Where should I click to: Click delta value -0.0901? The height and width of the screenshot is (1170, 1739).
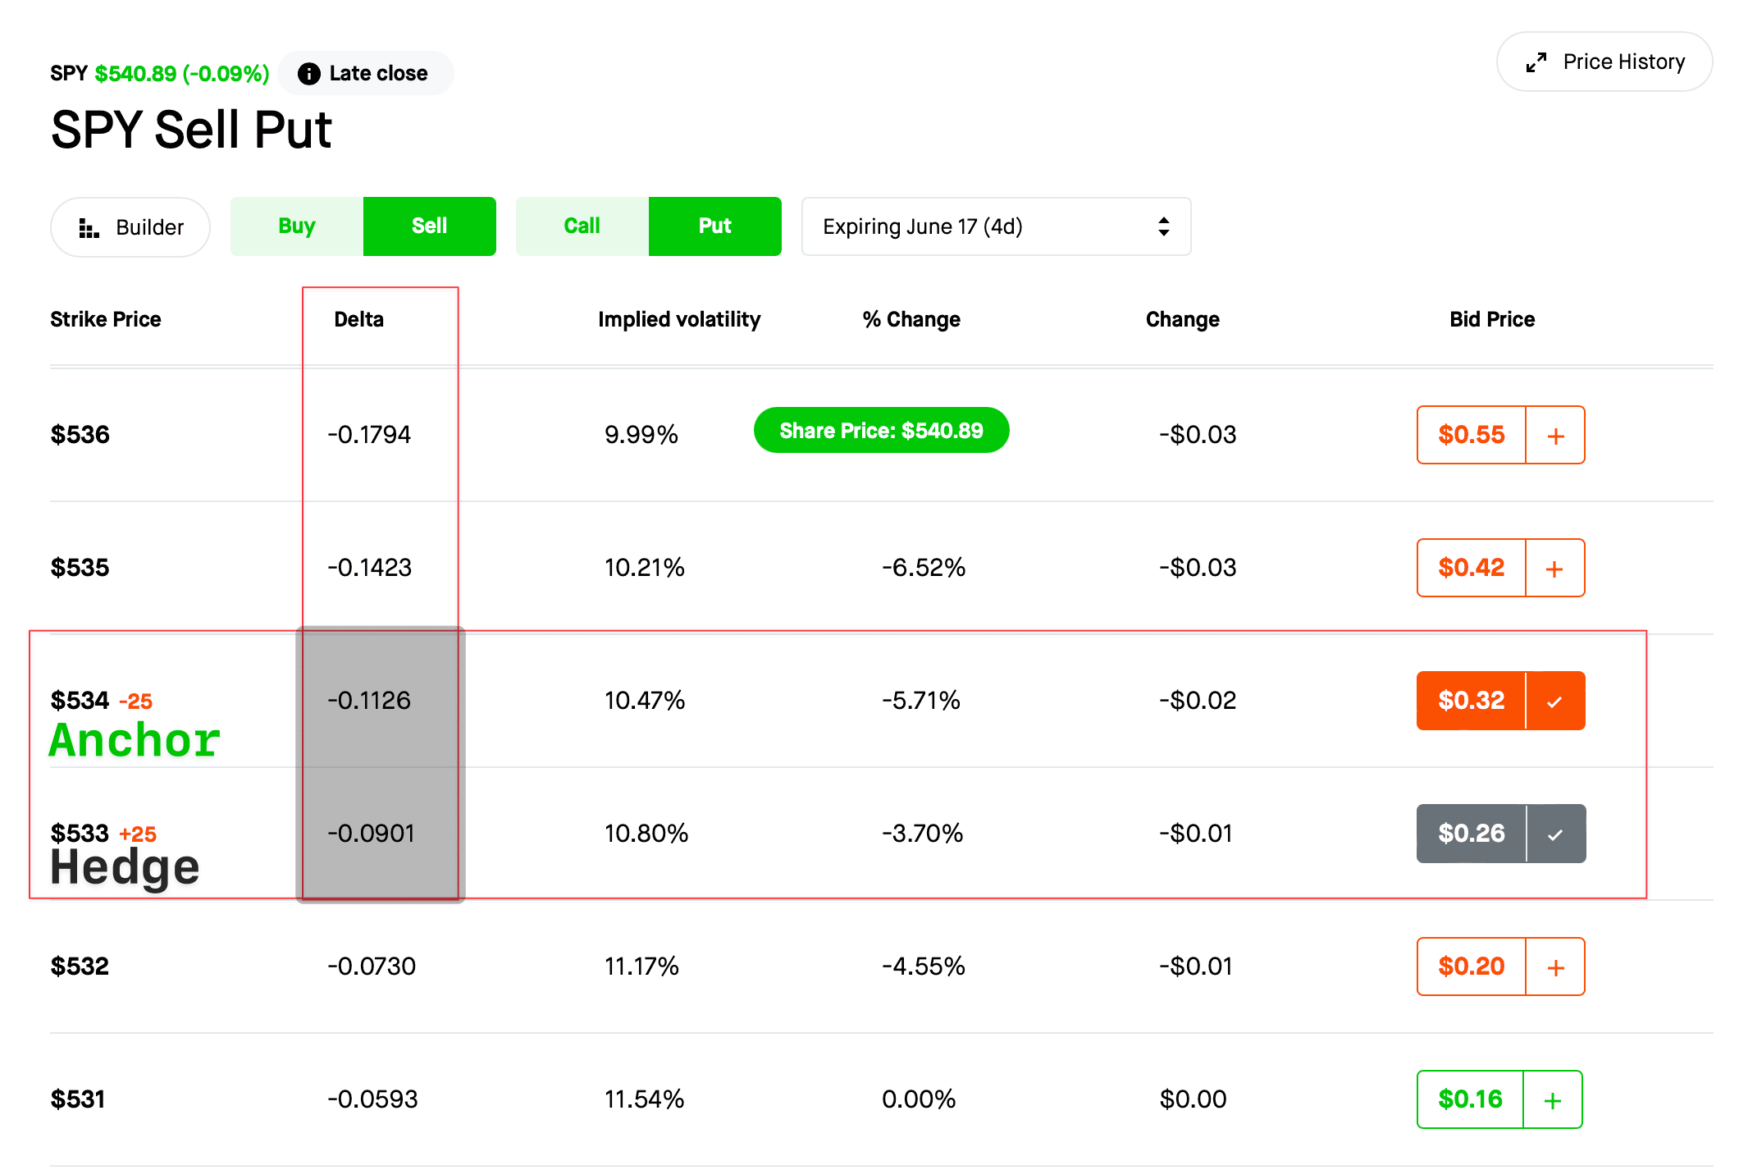(x=371, y=834)
